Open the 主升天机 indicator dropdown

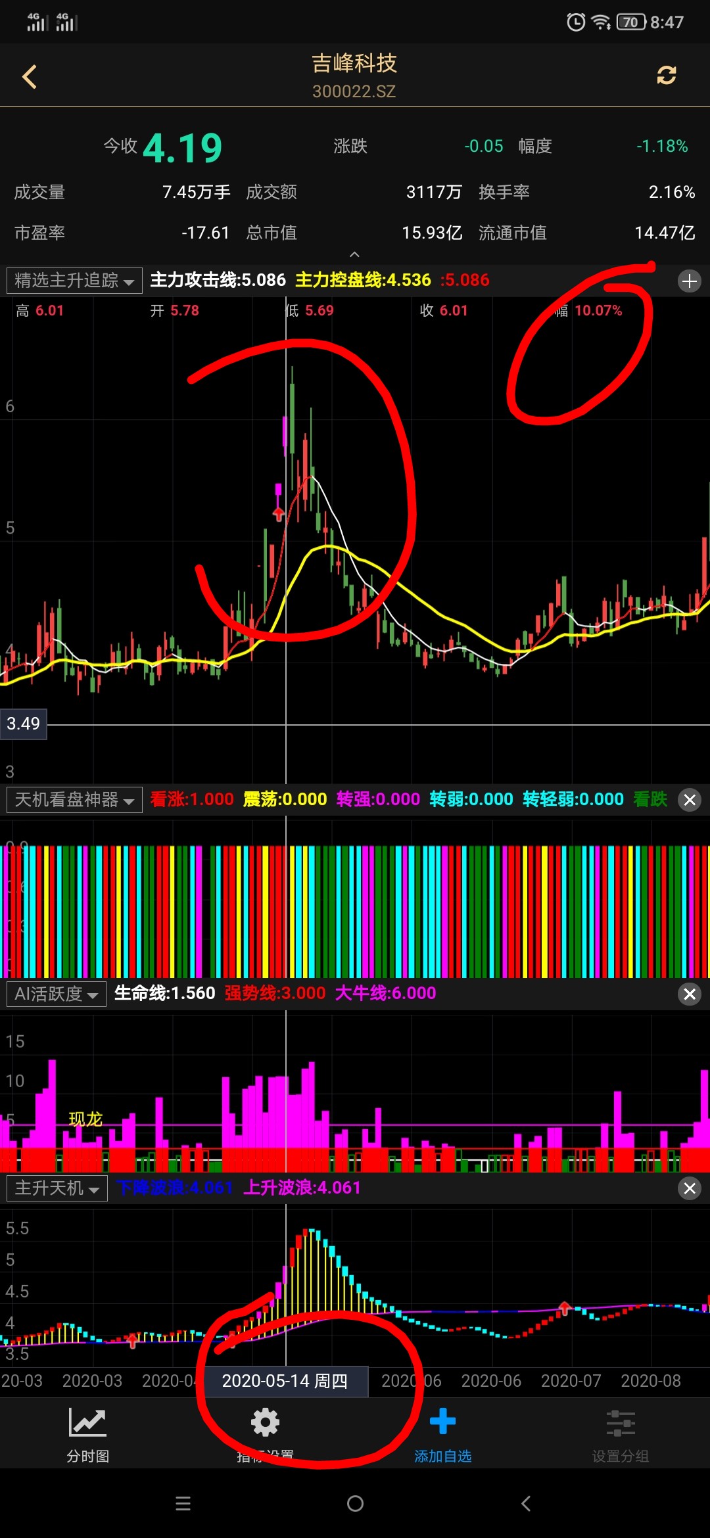click(57, 1188)
